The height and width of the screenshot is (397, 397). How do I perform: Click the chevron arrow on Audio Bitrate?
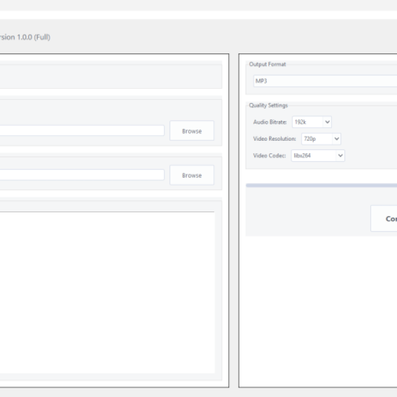pyautogui.click(x=327, y=122)
